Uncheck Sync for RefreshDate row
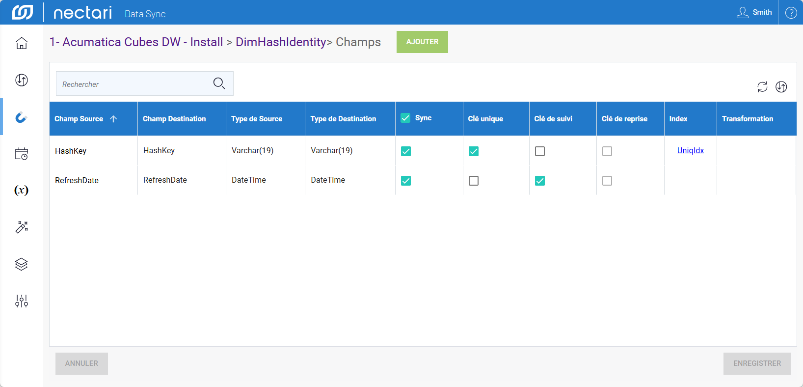The image size is (803, 387). pos(406,181)
